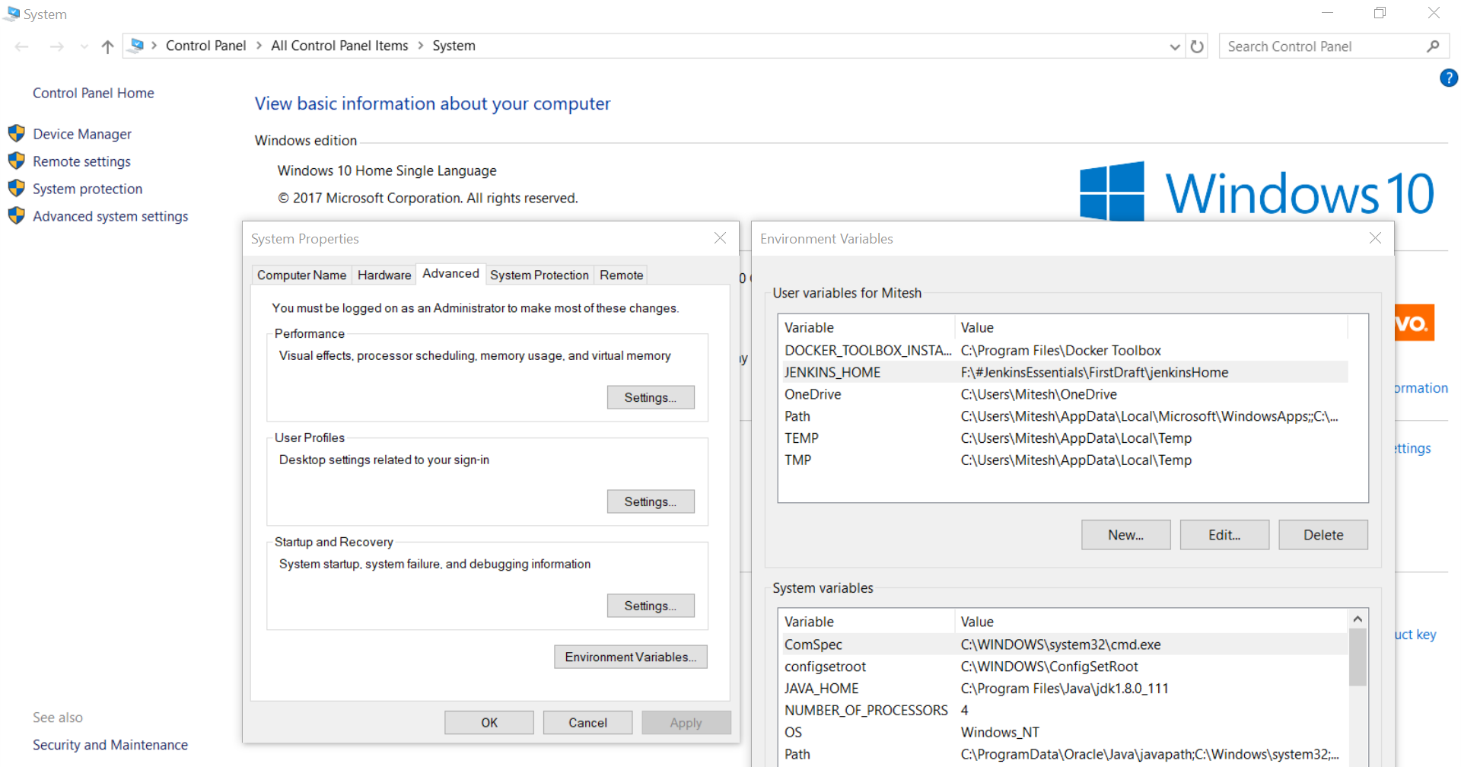
Task: Click user variables Variable column header
Action: (x=867, y=327)
